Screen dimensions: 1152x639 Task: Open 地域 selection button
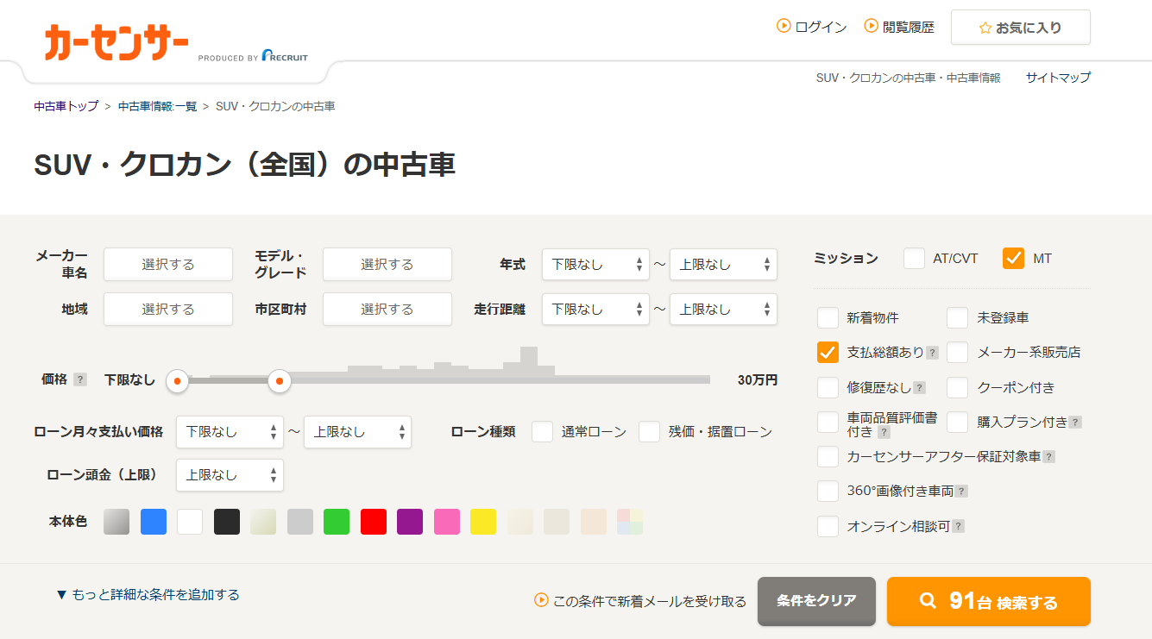[168, 309]
